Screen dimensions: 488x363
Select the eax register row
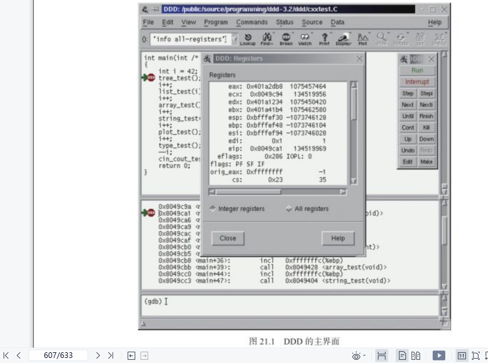(278, 87)
